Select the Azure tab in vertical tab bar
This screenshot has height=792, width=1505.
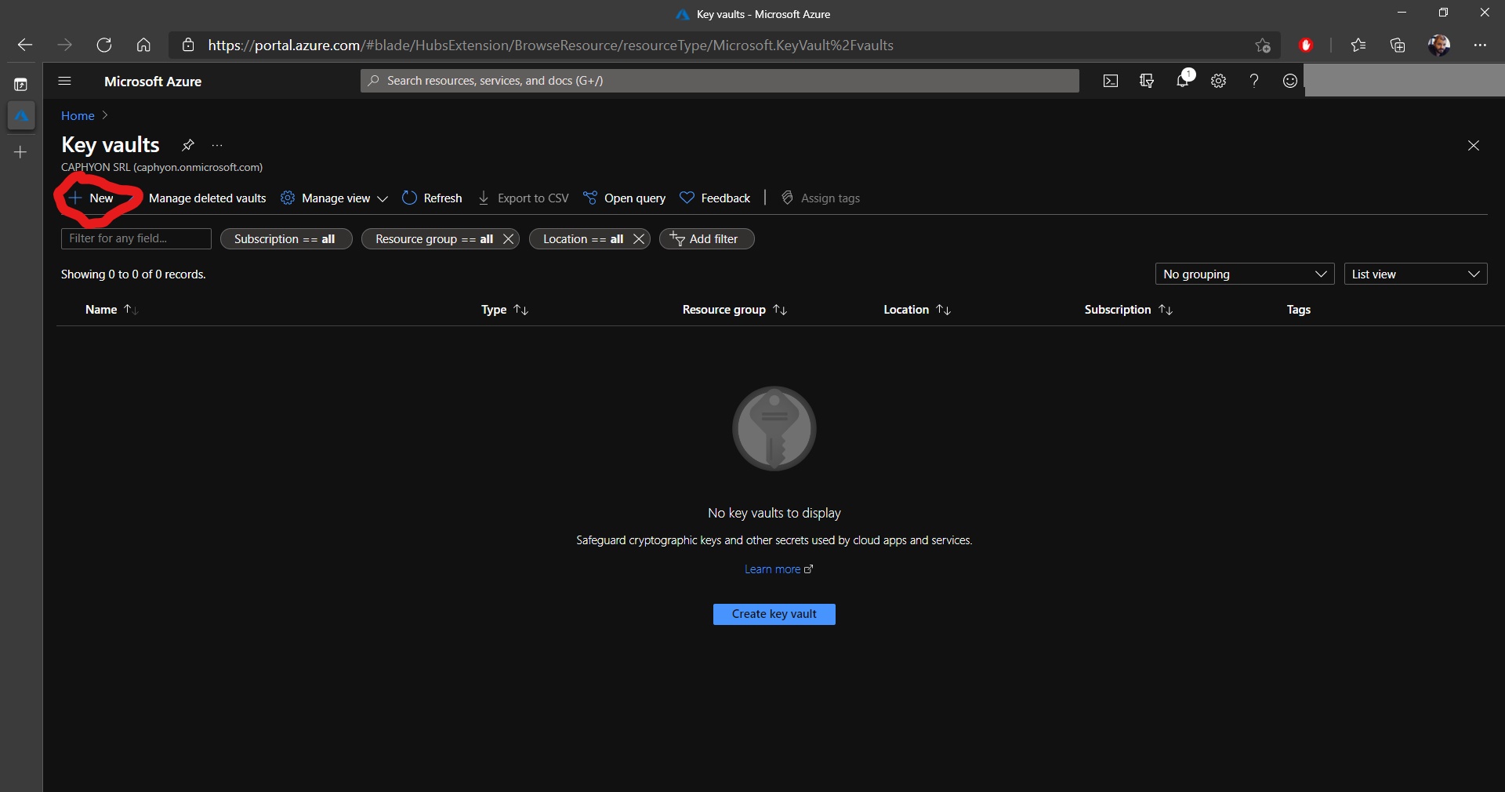click(x=21, y=116)
